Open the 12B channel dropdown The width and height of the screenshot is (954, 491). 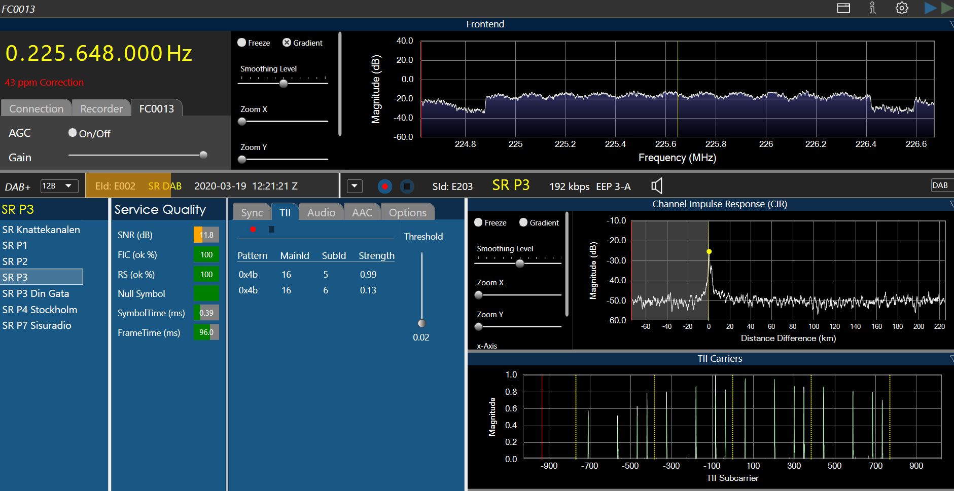pos(59,186)
